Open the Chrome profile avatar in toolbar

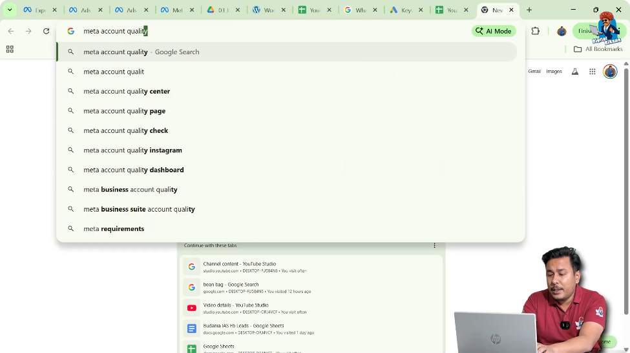pyautogui.click(x=562, y=31)
